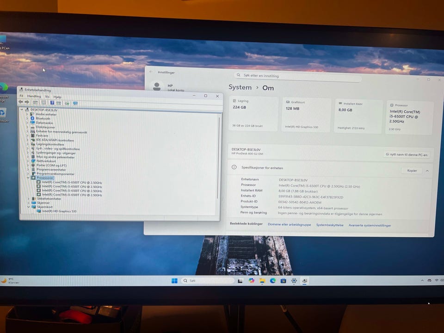Click the Scan for hardware changes monitor icon
The height and width of the screenshot is (333, 444).
click(75, 103)
